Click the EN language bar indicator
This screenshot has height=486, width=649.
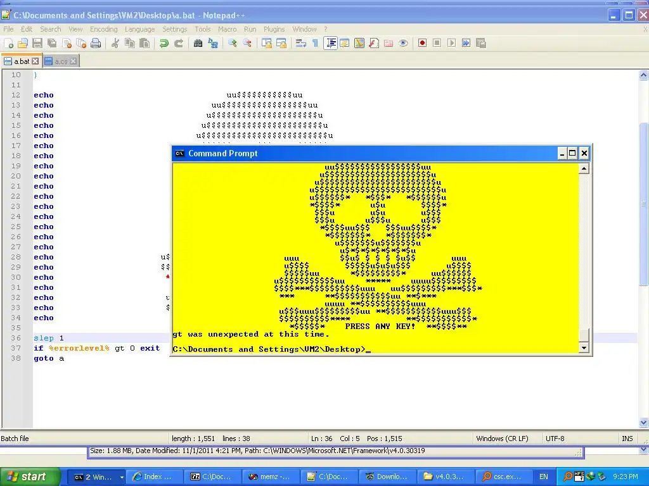(543, 477)
